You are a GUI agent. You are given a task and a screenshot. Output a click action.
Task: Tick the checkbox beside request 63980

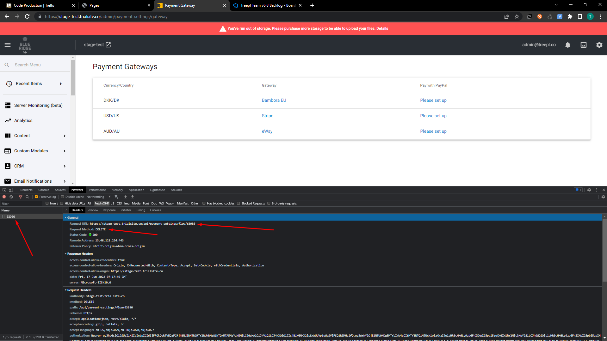click(4, 217)
